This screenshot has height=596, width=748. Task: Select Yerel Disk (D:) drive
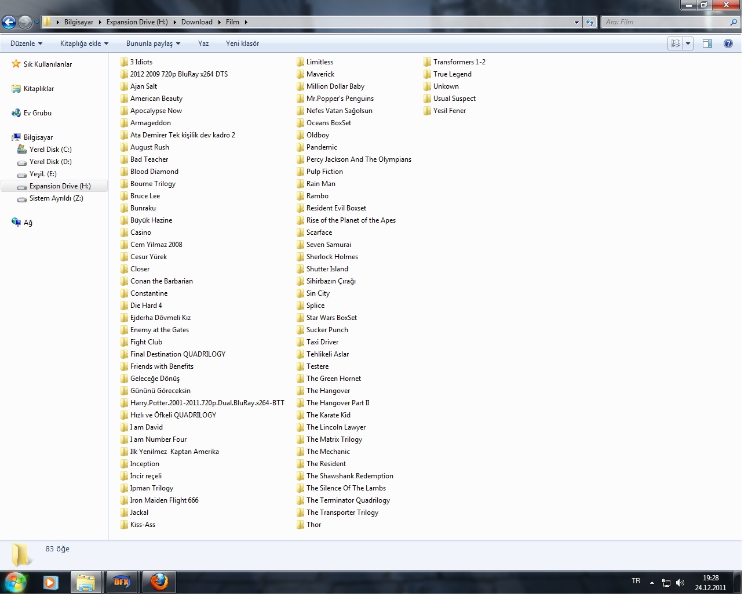click(50, 162)
